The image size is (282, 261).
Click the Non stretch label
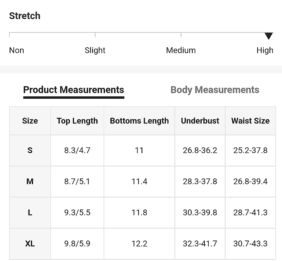[17, 50]
